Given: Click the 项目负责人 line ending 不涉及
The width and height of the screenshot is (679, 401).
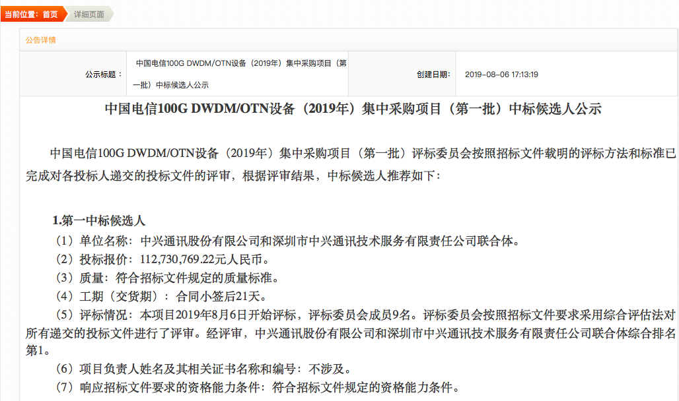Looking at the screenshot, I should click(203, 369).
